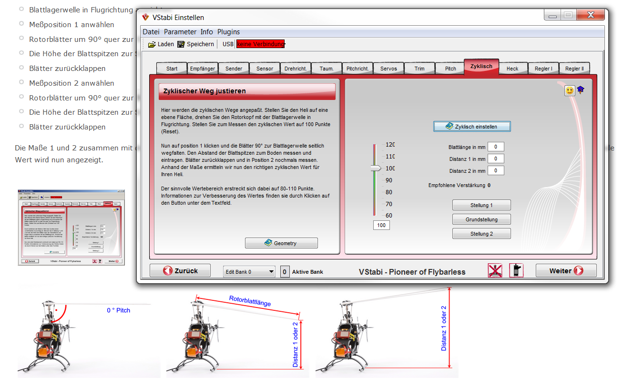Click the Meßposition 1 anwählen list item

click(x=71, y=24)
